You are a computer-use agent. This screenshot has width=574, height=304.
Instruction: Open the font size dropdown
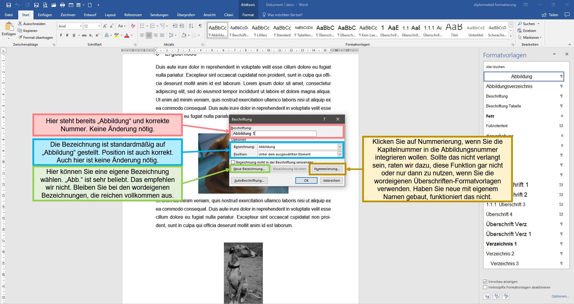click(x=99, y=26)
